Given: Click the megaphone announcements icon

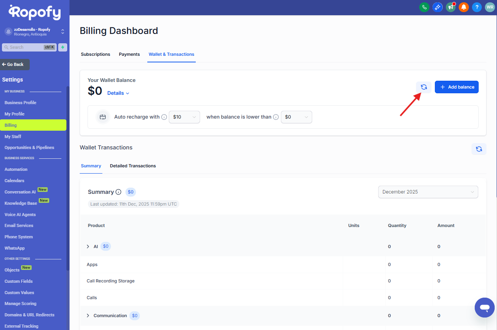Looking at the screenshot, I should point(451,7).
